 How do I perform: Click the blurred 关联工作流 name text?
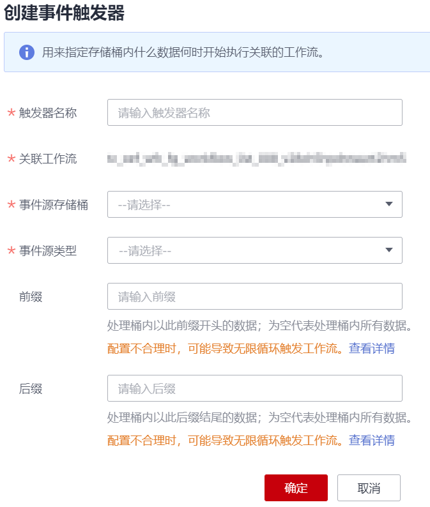(x=257, y=159)
